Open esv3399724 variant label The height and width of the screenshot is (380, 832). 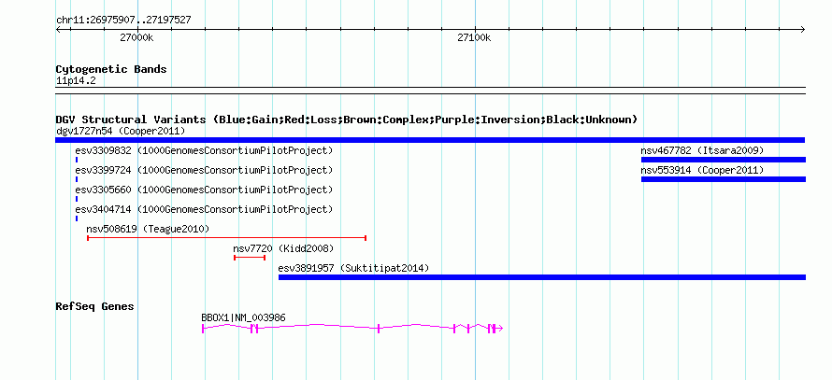(204, 170)
